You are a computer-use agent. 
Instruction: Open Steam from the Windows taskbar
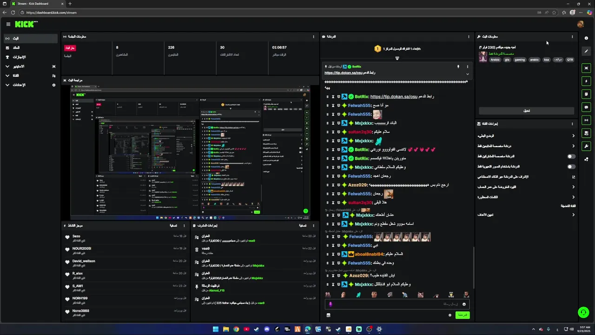tap(256, 329)
